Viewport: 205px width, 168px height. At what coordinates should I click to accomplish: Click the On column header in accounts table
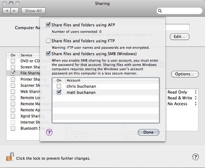point(59,80)
